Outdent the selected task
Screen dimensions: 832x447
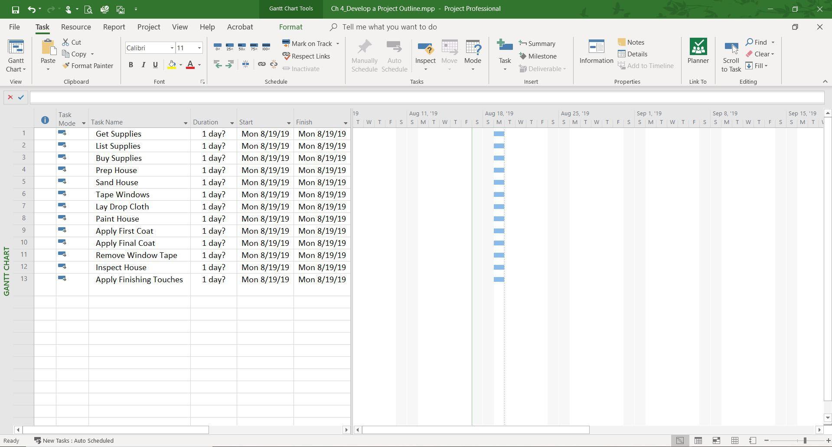tap(218, 64)
